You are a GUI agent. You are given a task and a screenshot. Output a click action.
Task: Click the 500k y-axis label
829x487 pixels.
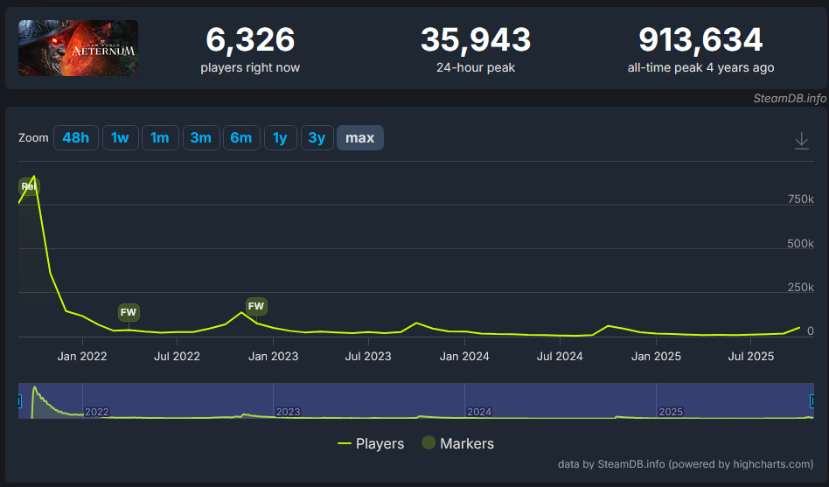click(x=800, y=244)
